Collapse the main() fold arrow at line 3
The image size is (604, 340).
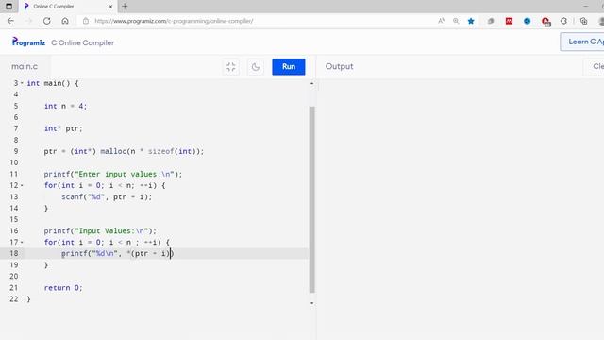(22, 83)
